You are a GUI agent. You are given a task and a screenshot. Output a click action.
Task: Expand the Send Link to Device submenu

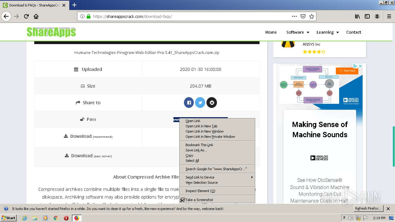pyautogui.click(x=217, y=177)
